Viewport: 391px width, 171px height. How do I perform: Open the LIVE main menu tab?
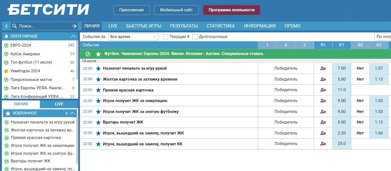pyautogui.click(x=113, y=26)
